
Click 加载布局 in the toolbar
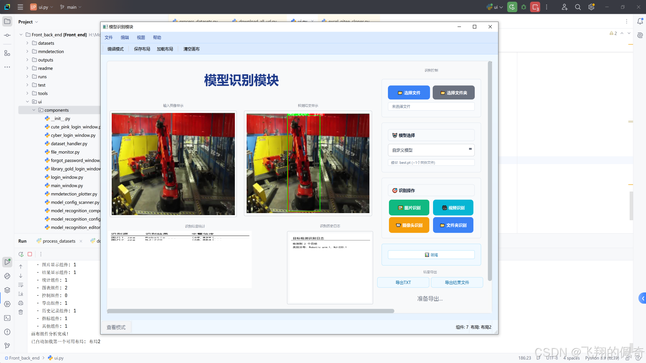tap(165, 49)
